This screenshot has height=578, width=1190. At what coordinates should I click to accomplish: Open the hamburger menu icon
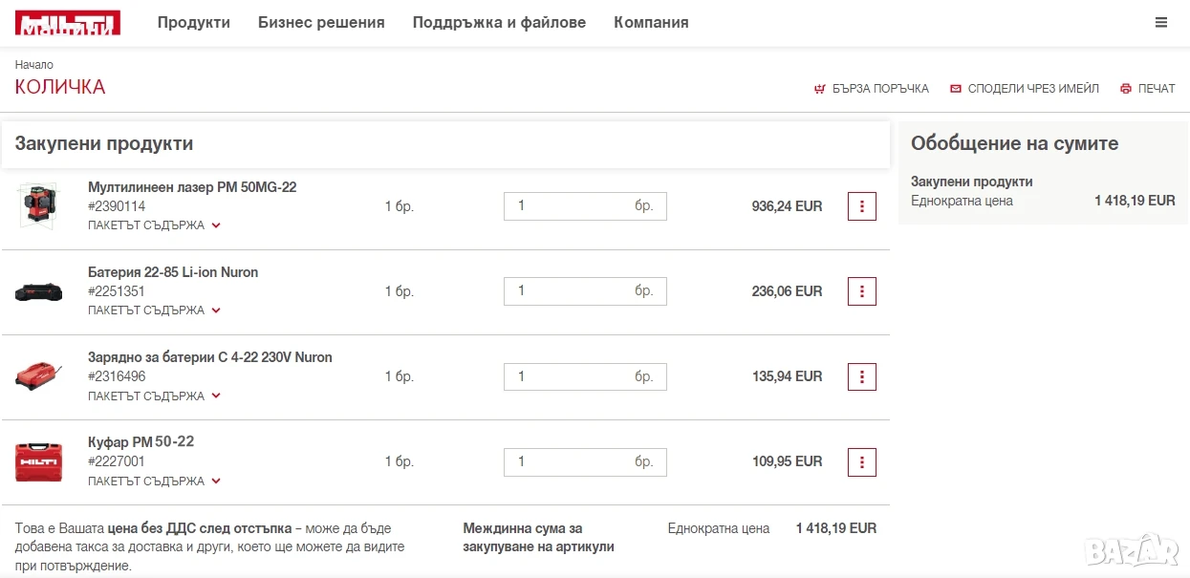pyautogui.click(x=1161, y=23)
